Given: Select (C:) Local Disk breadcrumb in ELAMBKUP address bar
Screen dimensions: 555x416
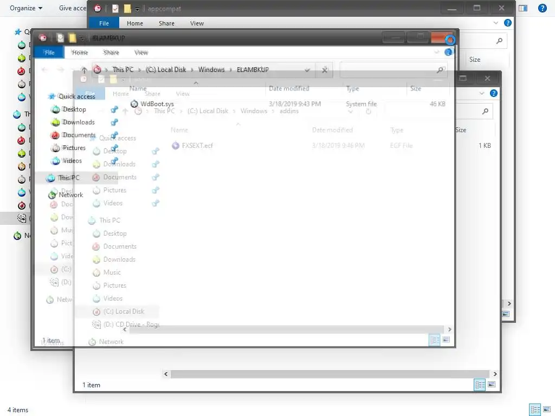Looking at the screenshot, I should (166, 70).
